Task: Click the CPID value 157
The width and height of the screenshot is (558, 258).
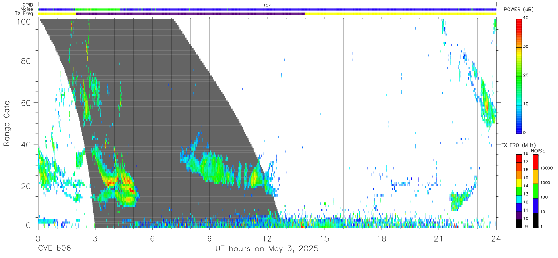Action: (267, 5)
